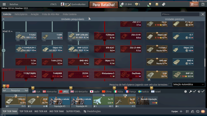This screenshot has width=207, height=116.
Task: Click the ammunition refill icon
Action: coord(199,92)
